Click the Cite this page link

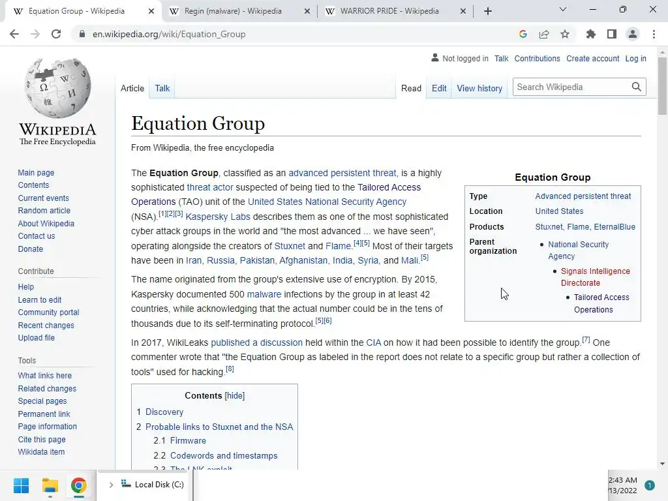[42, 439]
